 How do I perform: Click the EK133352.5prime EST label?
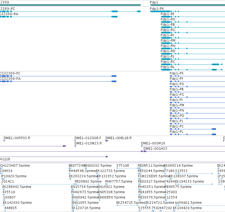pos(112,176)
